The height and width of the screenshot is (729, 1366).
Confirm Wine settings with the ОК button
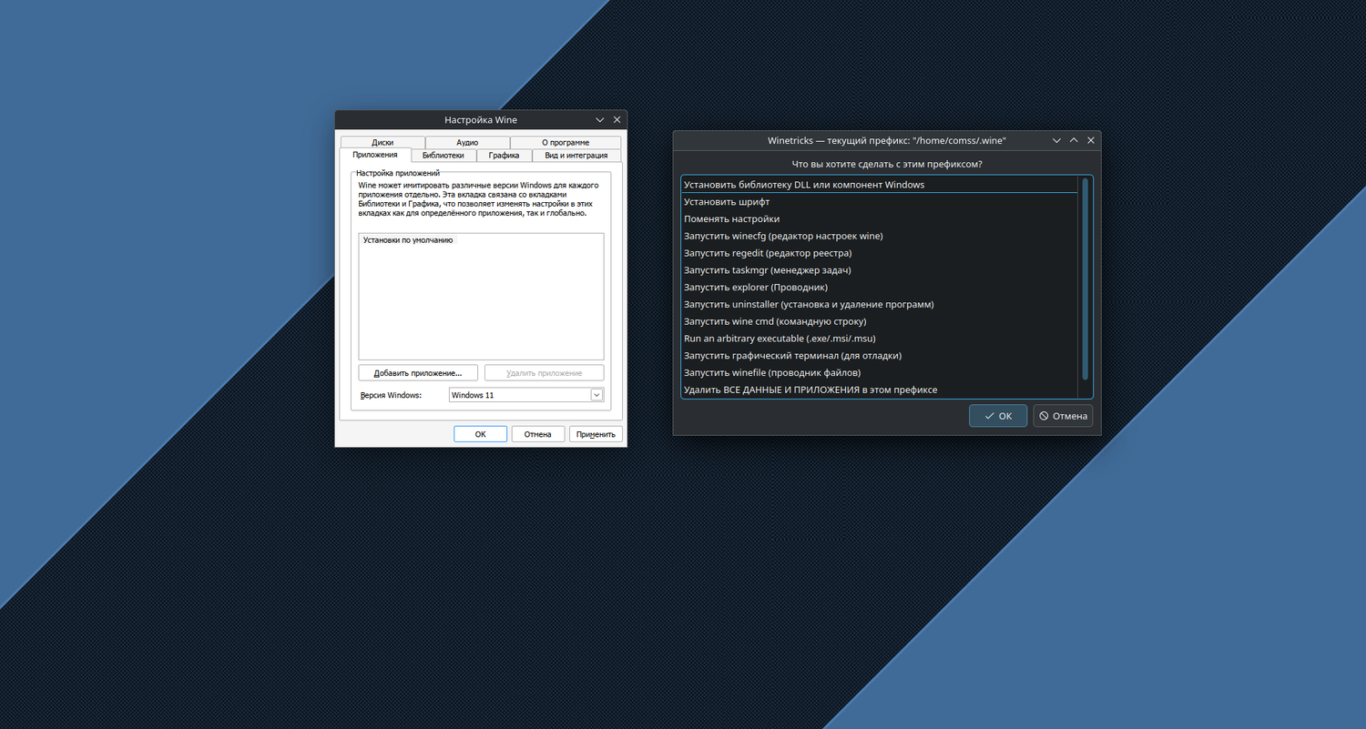point(480,434)
